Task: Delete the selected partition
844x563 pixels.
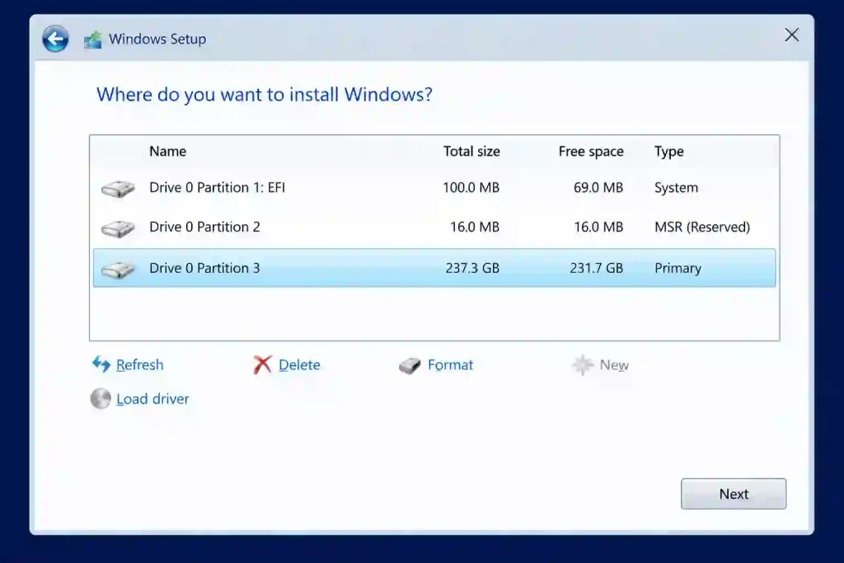Action: (299, 365)
